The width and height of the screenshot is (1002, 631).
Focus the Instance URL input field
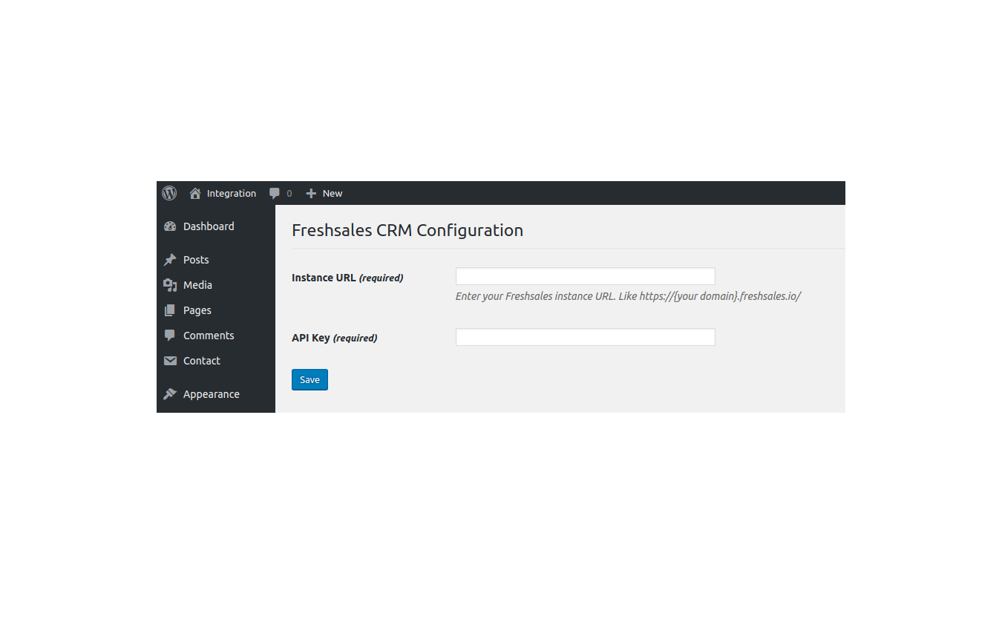(585, 276)
